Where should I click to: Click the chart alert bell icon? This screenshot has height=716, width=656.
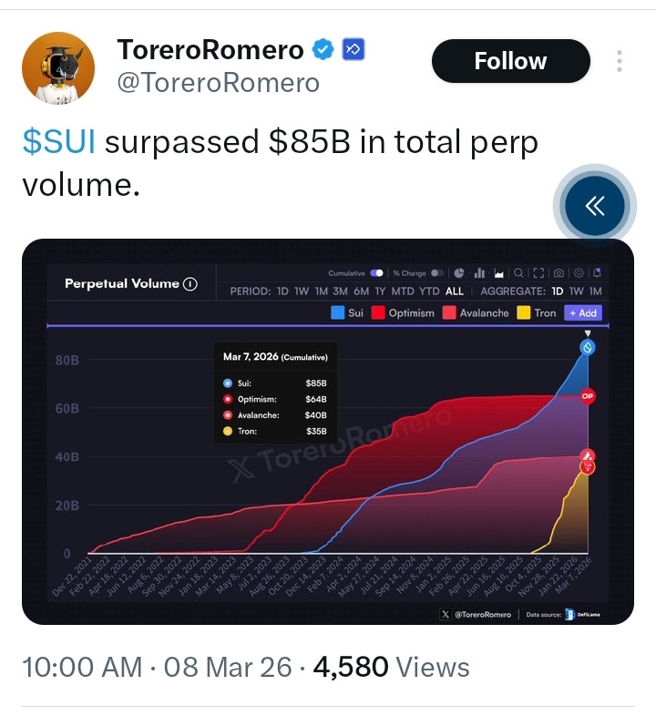pos(596,272)
